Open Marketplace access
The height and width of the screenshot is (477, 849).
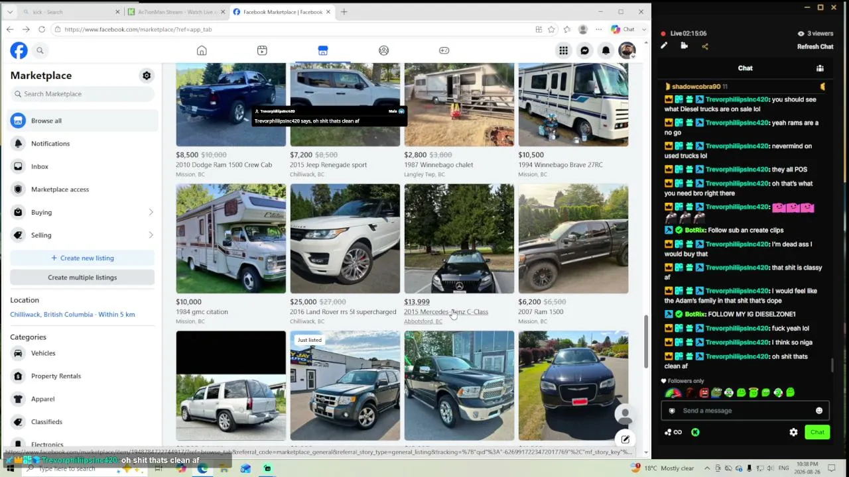[x=82, y=189]
